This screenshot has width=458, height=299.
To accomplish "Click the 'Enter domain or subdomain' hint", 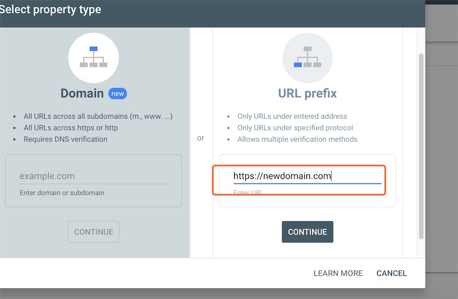I will 62,193.
